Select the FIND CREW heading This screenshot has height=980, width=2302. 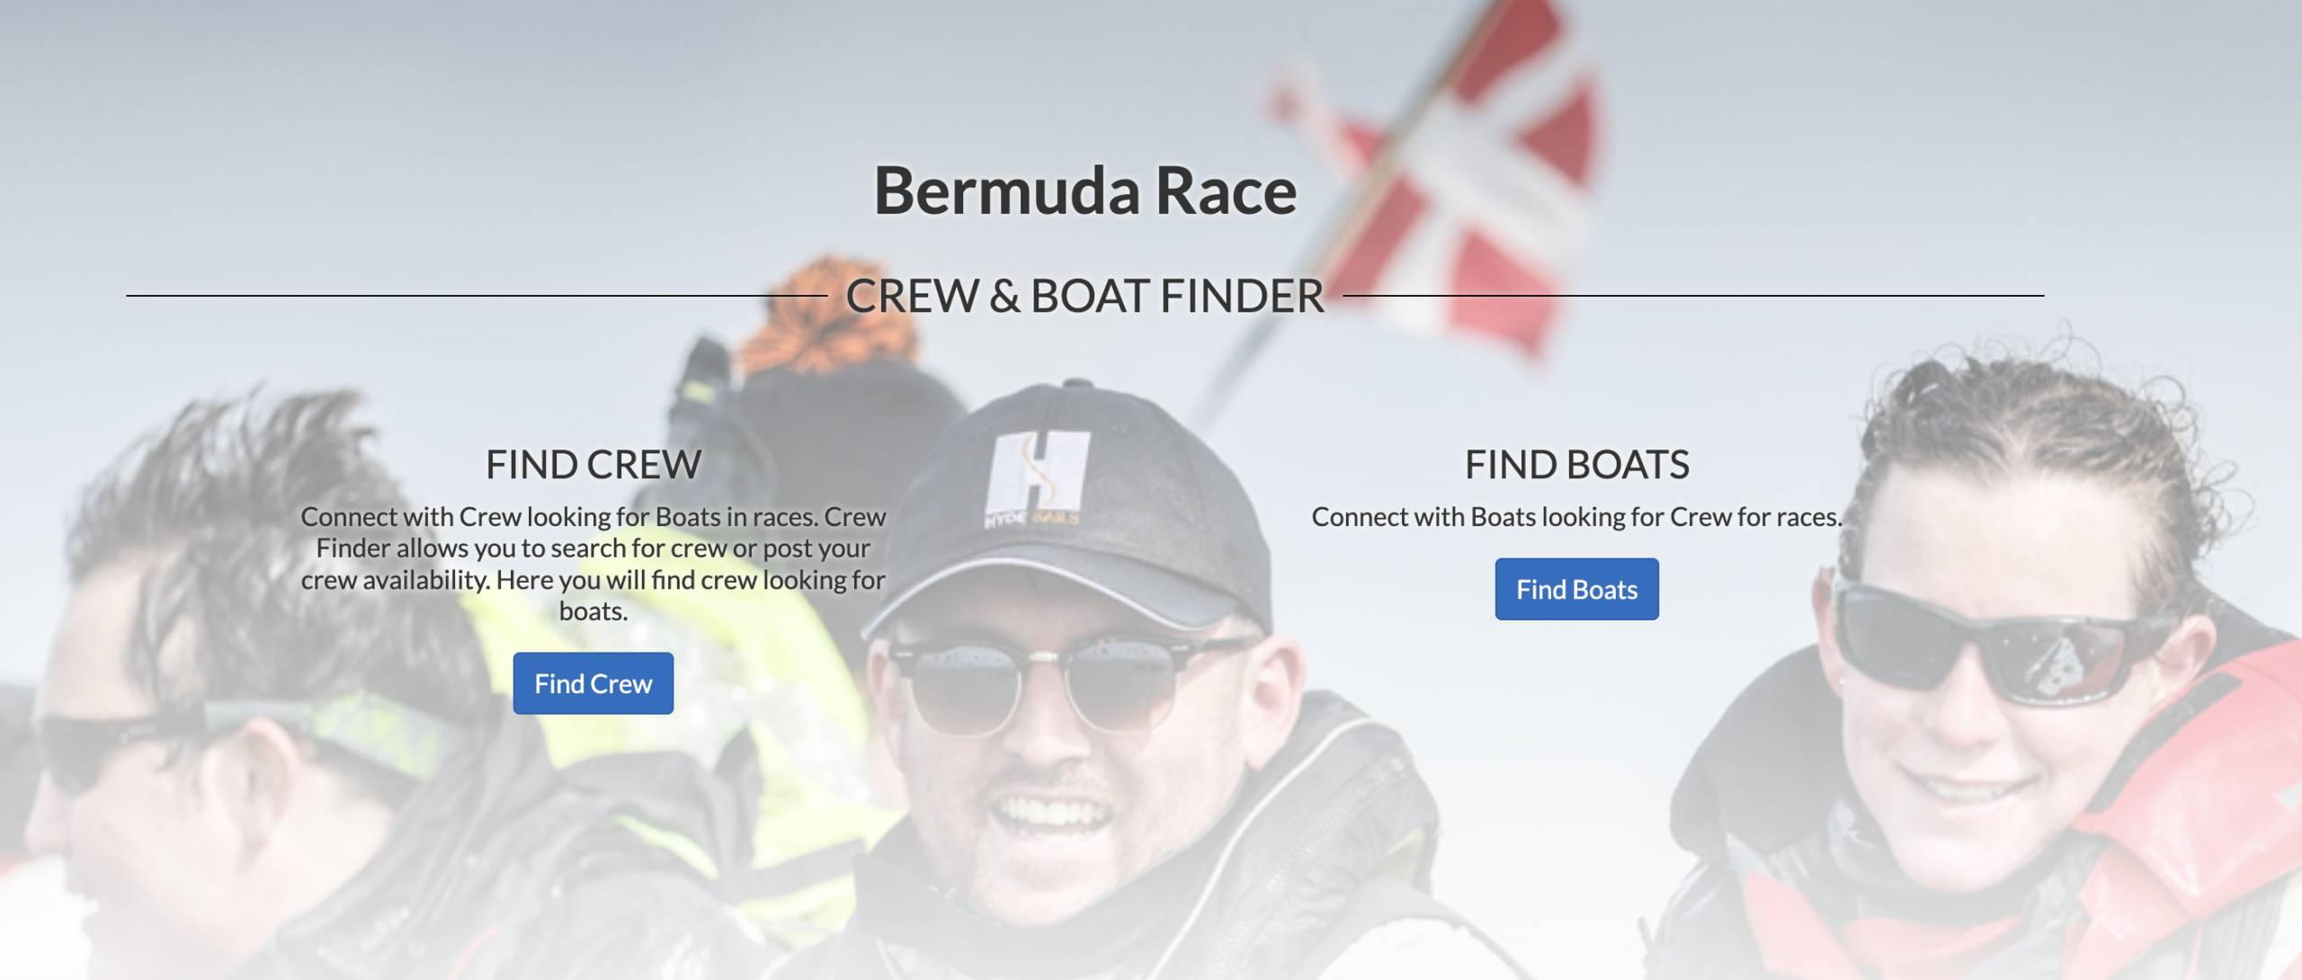593,465
